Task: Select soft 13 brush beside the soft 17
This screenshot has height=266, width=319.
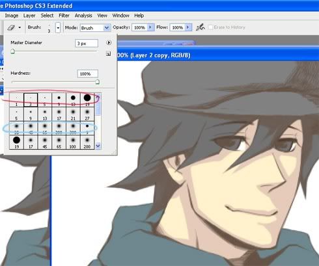Action: pos(45,114)
